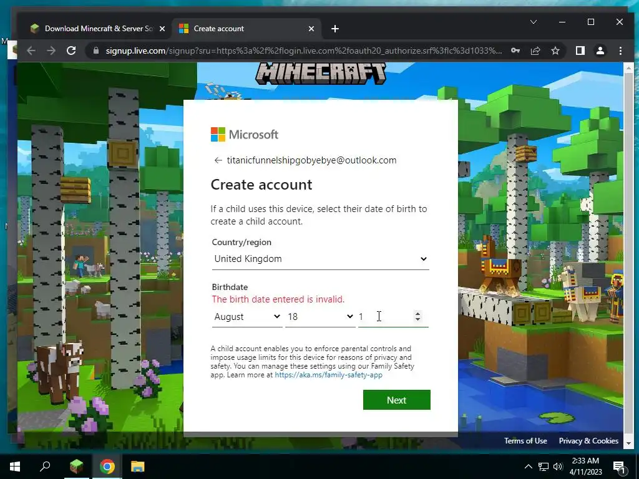
Task: Decrease birth year with down spinner
Action: click(x=417, y=320)
